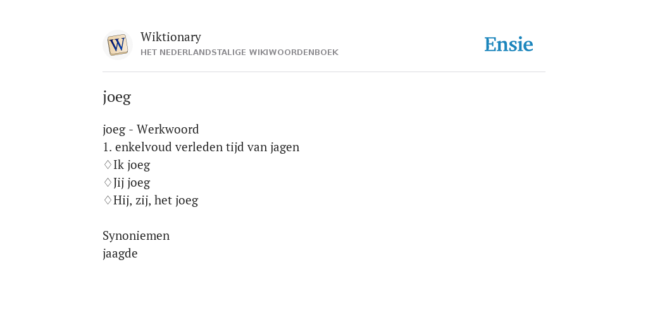
Task: Select the subtitle Het Nederlandstalige Wikiwoordenboek
Action: 239,53
